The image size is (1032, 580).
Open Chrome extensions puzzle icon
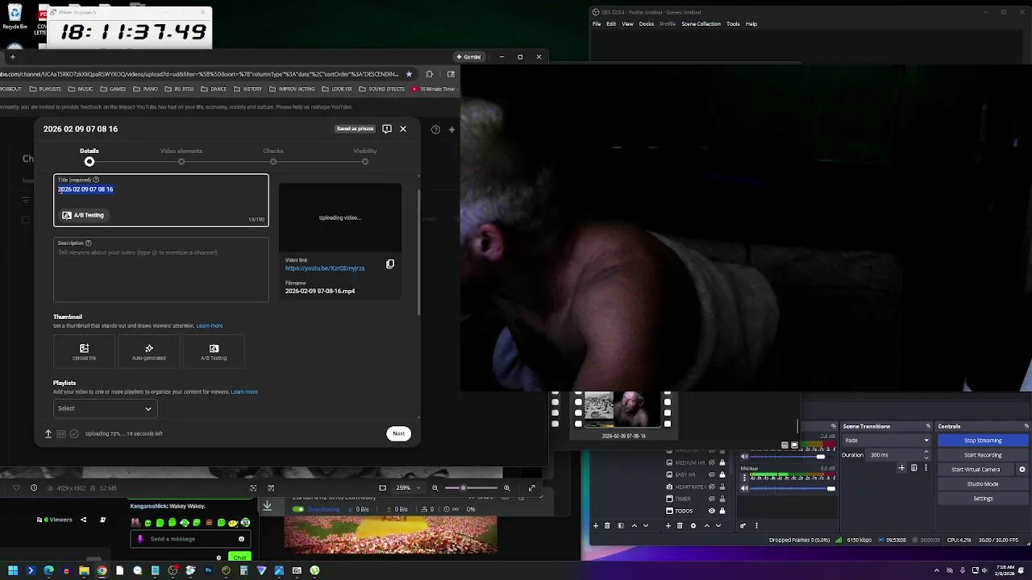(x=429, y=74)
